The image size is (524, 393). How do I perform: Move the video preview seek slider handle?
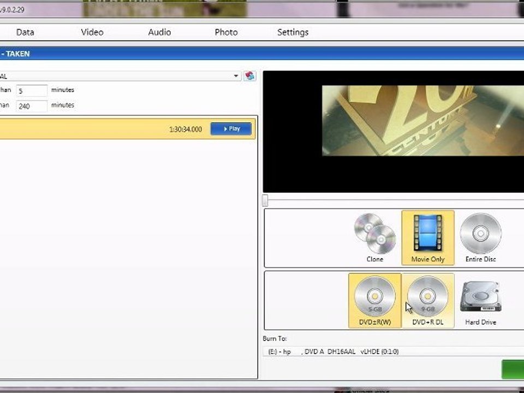[x=265, y=200]
